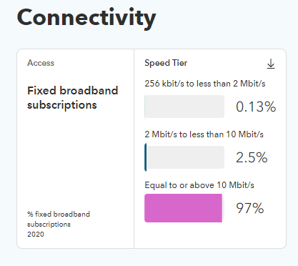This screenshot has width=298, height=266.
Task: Click the grey remainder of the 2.5% bar
Action: tap(186, 157)
